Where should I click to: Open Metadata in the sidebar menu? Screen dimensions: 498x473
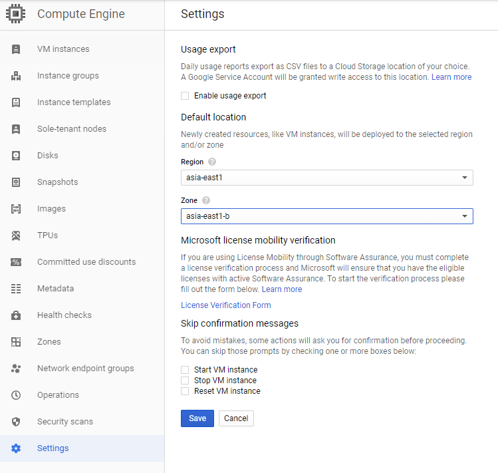tap(55, 289)
